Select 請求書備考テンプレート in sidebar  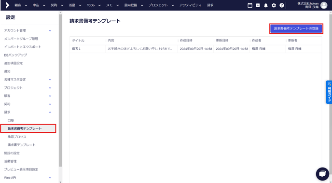pyautogui.click(x=28, y=128)
